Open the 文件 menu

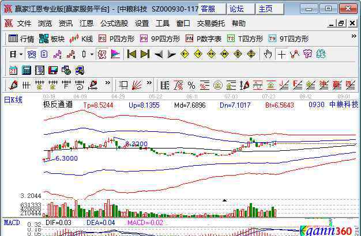coord(24,24)
